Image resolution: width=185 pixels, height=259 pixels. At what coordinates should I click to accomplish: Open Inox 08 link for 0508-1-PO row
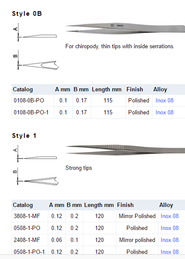tap(170, 228)
